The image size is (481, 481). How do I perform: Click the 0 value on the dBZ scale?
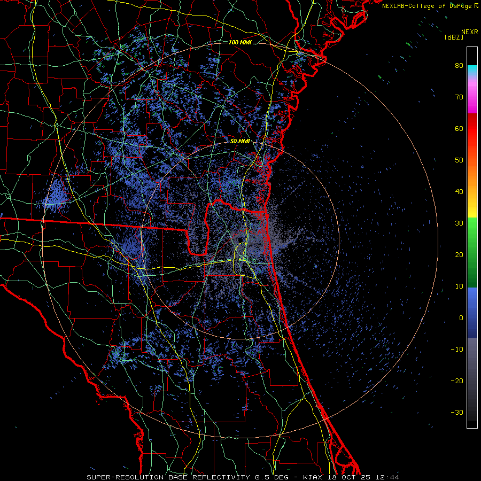coord(461,318)
